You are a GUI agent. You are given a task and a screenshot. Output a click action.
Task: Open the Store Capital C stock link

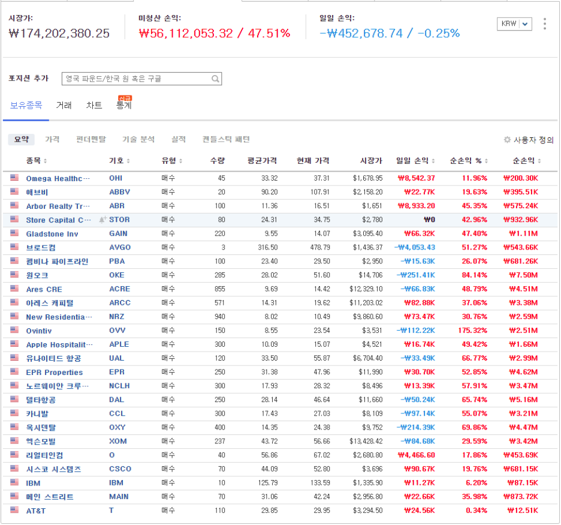58,220
